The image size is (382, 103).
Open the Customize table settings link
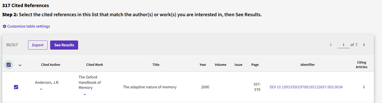[29, 26]
